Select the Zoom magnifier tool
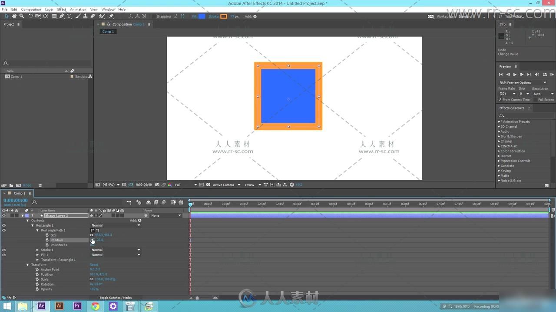The width and height of the screenshot is (556, 312). tap(21, 16)
